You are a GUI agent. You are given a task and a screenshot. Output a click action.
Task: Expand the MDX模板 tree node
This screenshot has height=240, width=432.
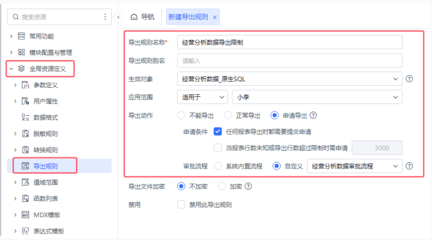(15, 215)
